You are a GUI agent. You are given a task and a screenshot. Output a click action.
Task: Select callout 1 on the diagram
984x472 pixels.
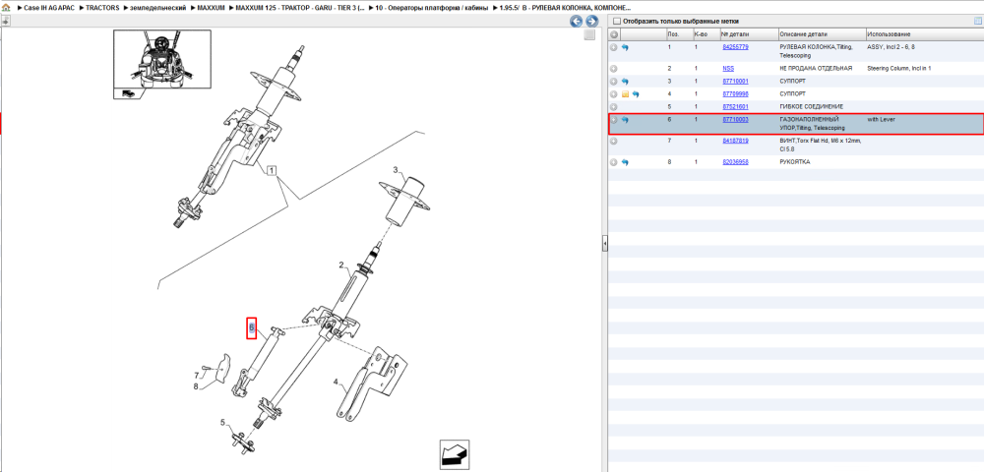[272, 170]
